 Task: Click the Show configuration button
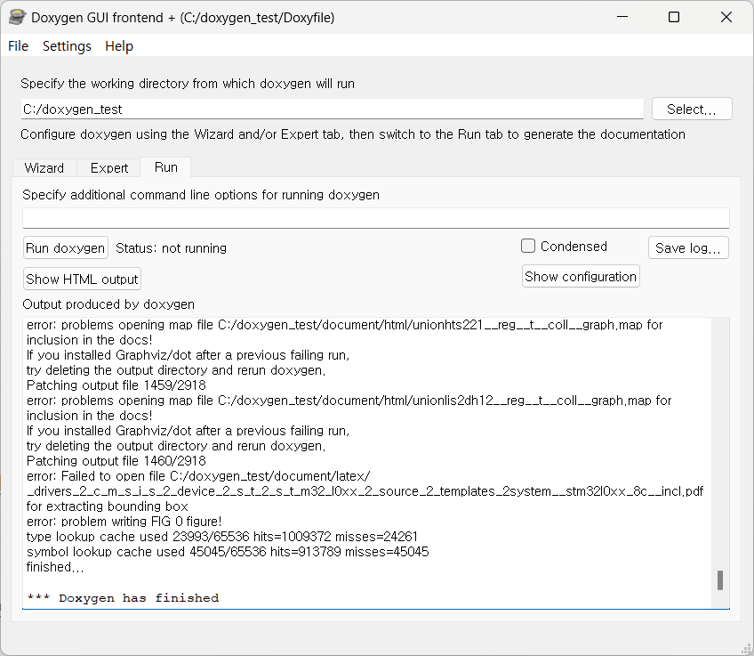581,276
